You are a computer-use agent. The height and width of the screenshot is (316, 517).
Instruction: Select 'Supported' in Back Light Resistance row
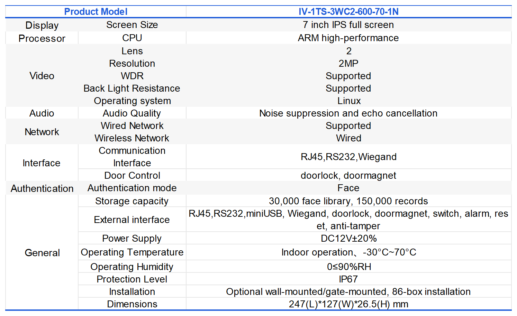pos(348,89)
